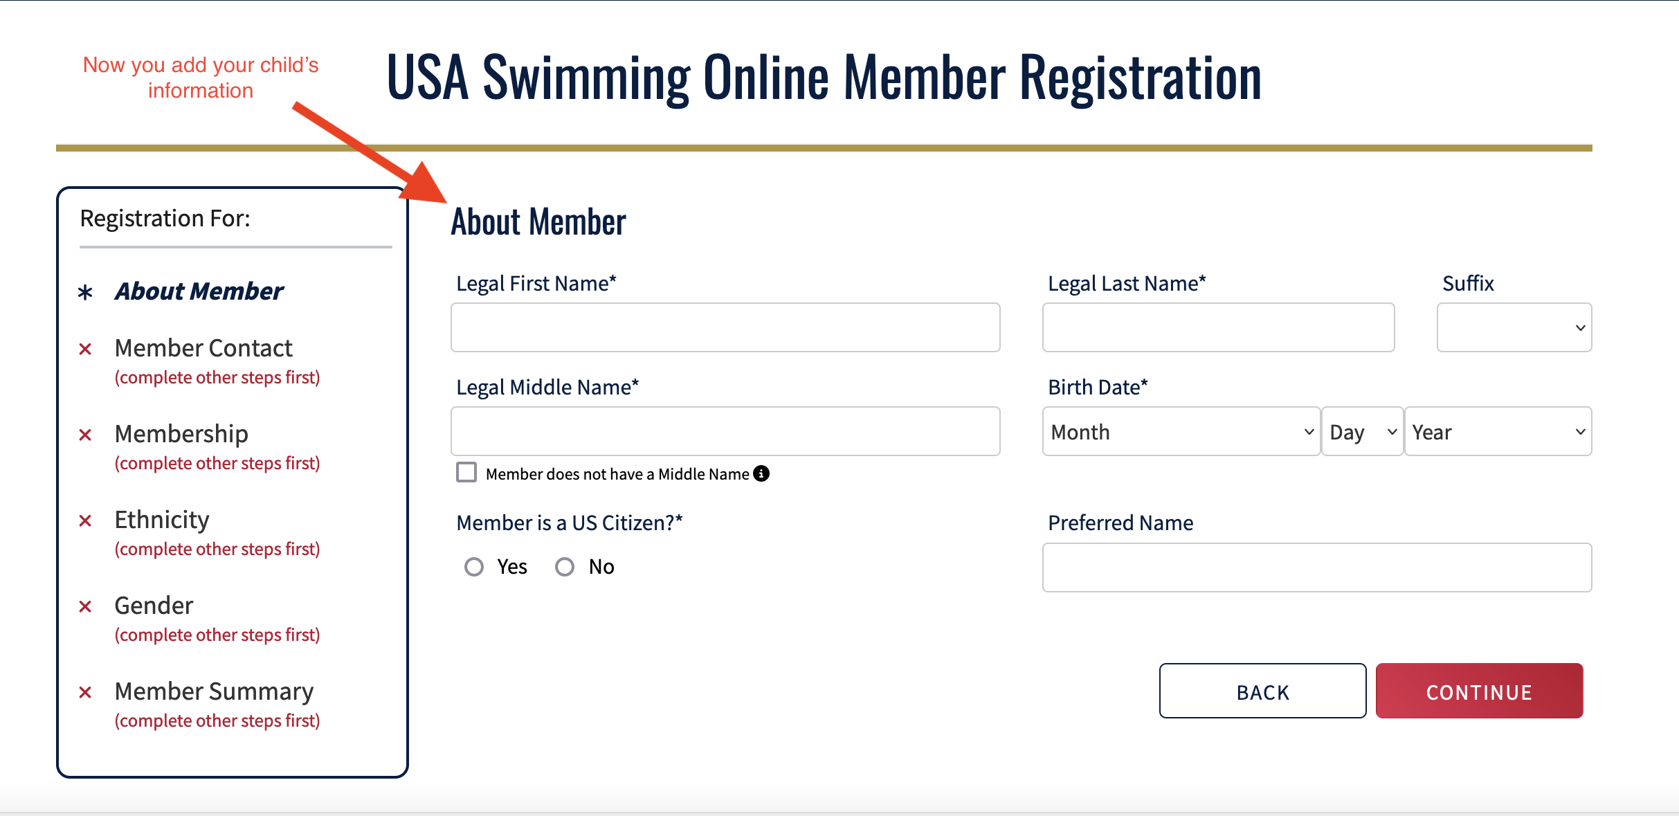Click the red X beside Member Contact
Viewport: 1679px width, 816px height.
pos(85,349)
